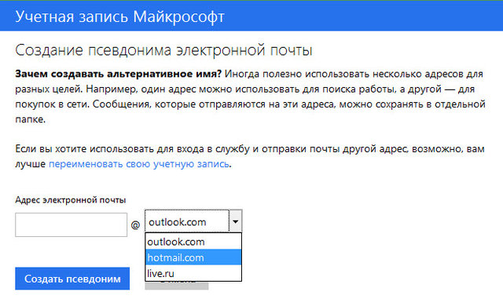Click the @ symbol beside the input

(x=135, y=225)
